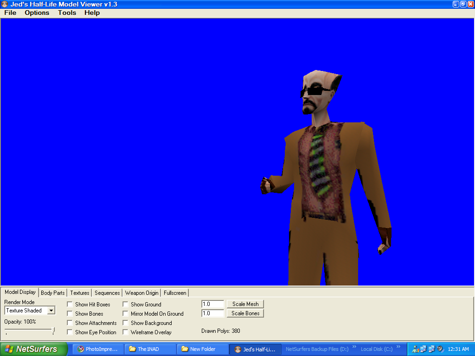Open the File menu
Viewport: 475px width, 356px height.
point(10,13)
